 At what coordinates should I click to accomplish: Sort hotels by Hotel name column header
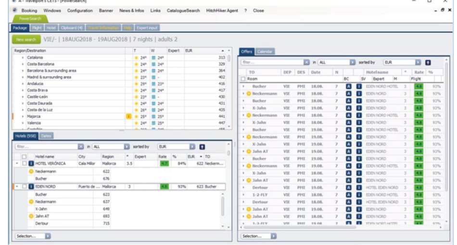pyautogui.click(x=55, y=156)
